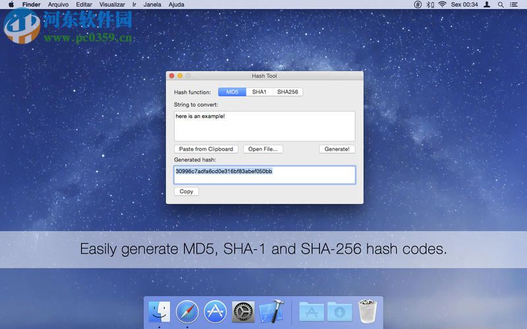527x329 pixels.
Task: Open the Trash in the Dock
Action: coord(368,311)
